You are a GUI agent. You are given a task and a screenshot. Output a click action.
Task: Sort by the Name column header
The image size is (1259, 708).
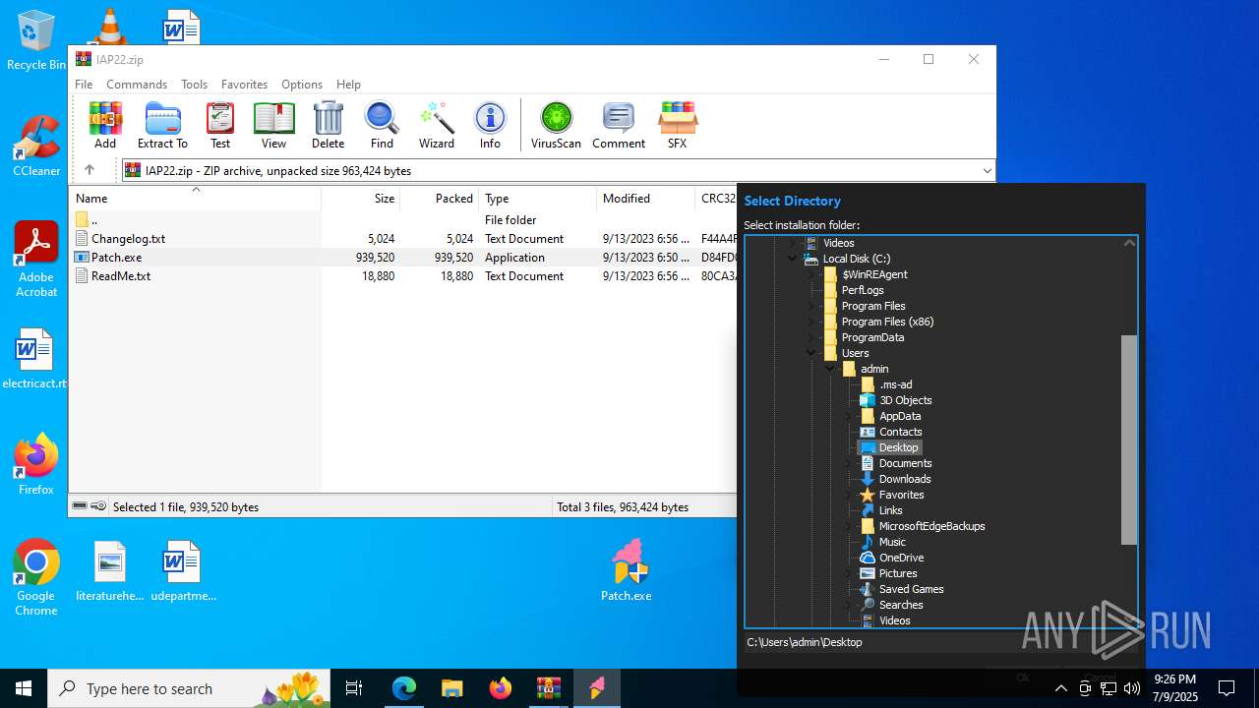pos(195,199)
